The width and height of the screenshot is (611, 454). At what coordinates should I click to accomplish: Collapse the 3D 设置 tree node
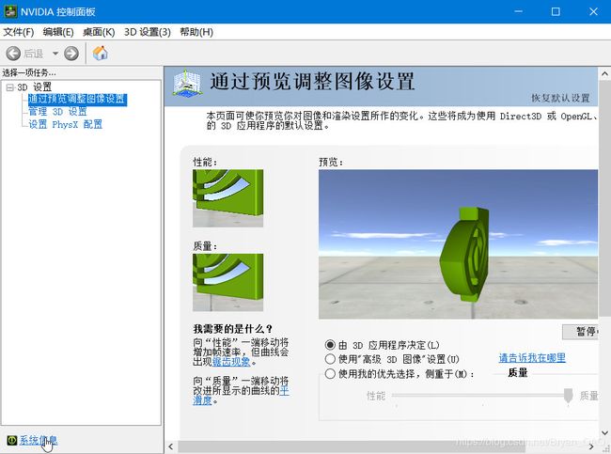coord(9,87)
